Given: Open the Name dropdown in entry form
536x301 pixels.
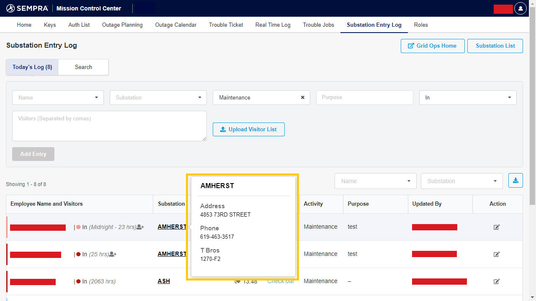Looking at the screenshot, I should pos(58,97).
